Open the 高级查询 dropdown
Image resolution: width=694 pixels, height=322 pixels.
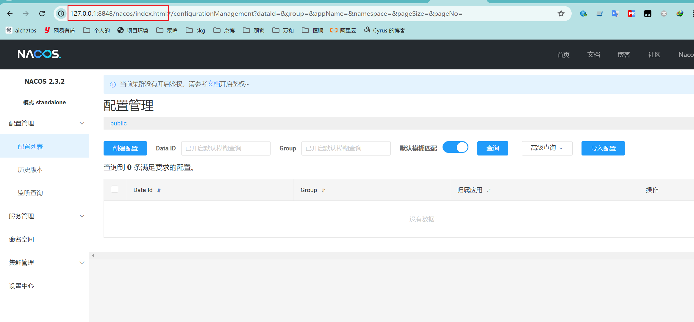[x=547, y=148]
